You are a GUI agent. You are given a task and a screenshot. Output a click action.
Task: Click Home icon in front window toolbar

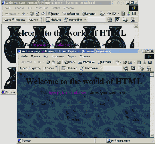[59, 62]
